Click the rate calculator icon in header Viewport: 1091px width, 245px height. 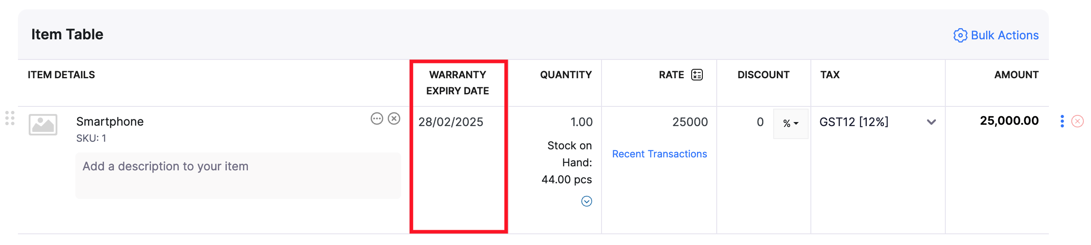tap(697, 75)
